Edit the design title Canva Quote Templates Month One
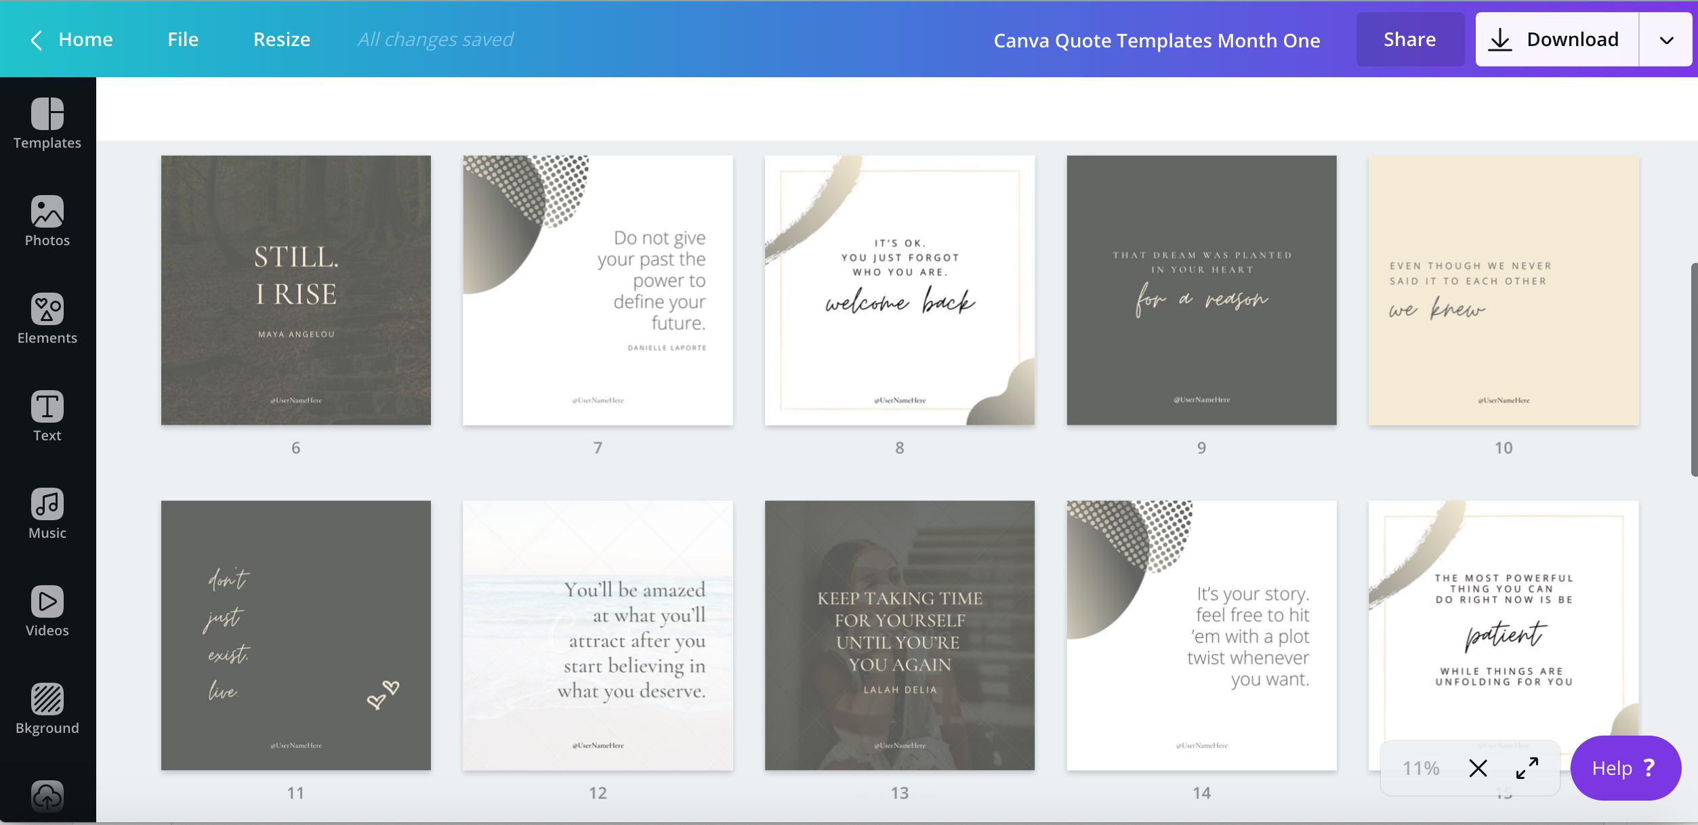 pos(1157,41)
